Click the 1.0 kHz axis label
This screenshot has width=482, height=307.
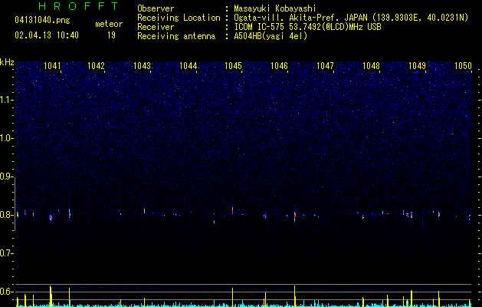[x=6, y=138]
